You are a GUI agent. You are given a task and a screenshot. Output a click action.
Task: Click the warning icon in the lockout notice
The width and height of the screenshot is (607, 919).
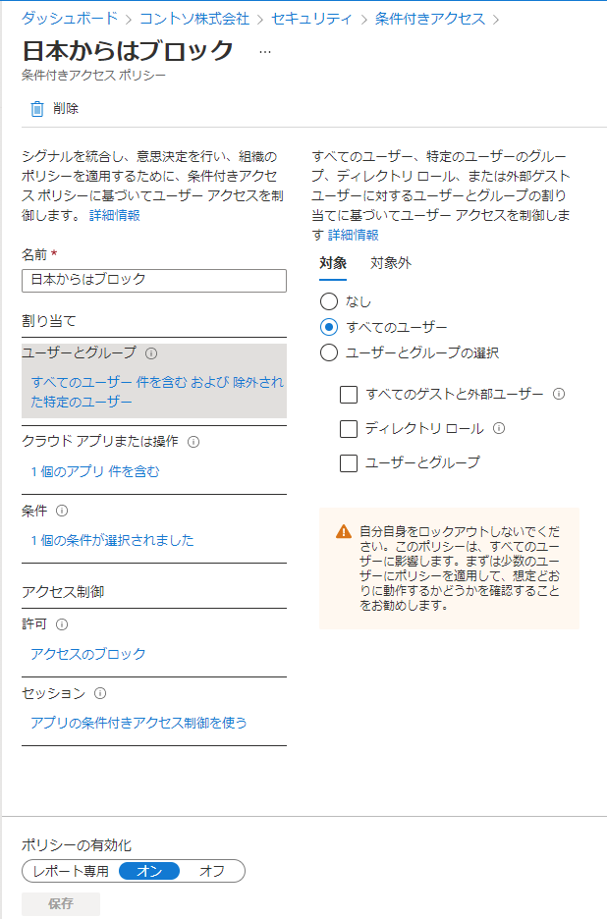342,529
